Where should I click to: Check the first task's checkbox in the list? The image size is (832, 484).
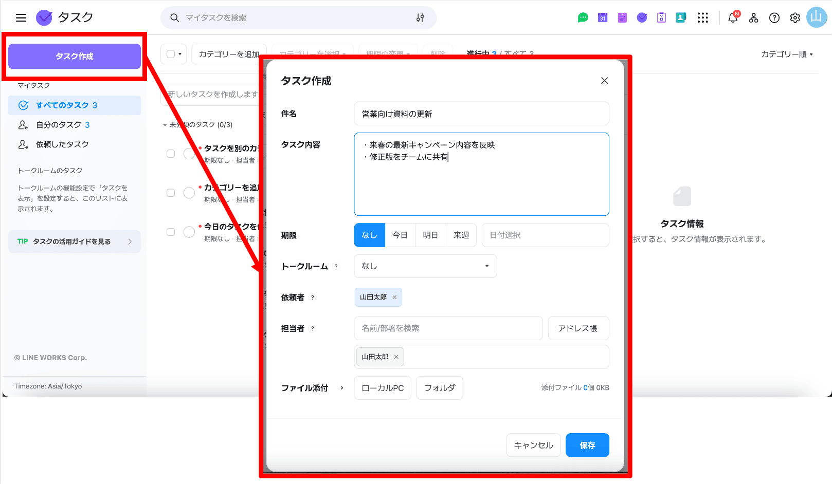(x=171, y=153)
